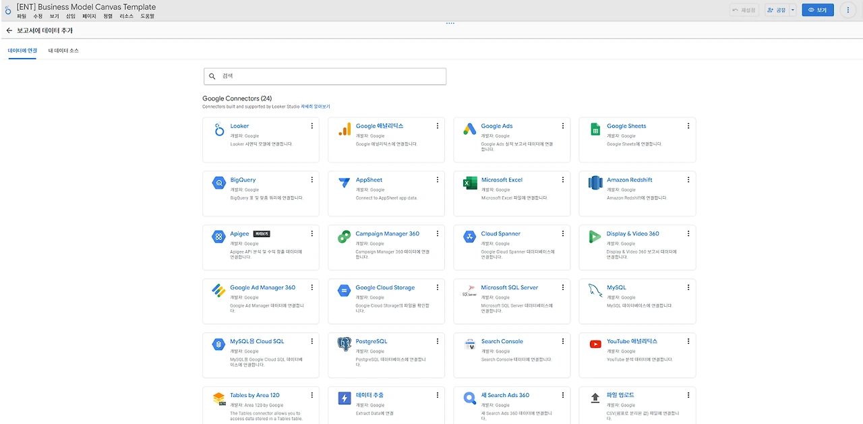Viewport: 863px width, 424px height.
Task: Click the MySQL용 Cloud SQL icon
Action: [x=219, y=344]
